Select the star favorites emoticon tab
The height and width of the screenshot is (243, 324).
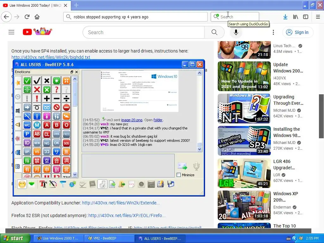coord(18,83)
